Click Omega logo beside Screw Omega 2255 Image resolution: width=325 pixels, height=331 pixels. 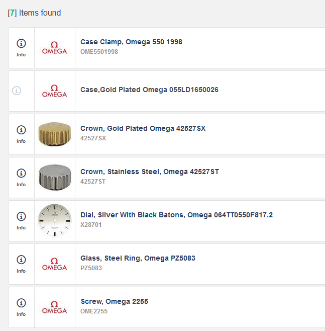[x=54, y=307]
